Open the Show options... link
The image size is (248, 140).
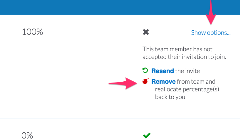tap(211, 33)
